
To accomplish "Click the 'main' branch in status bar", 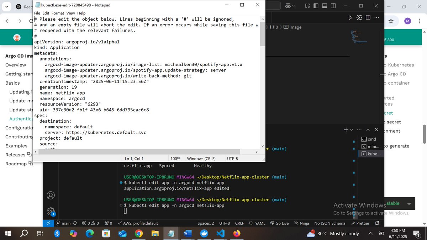I will pyautogui.click(x=63, y=223).
